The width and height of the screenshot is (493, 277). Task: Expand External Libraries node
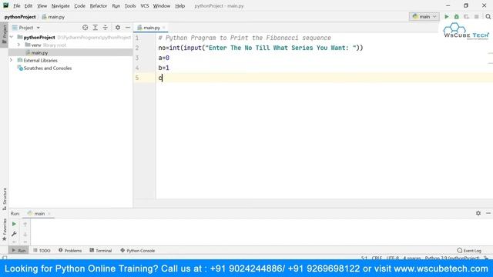pos(12,60)
